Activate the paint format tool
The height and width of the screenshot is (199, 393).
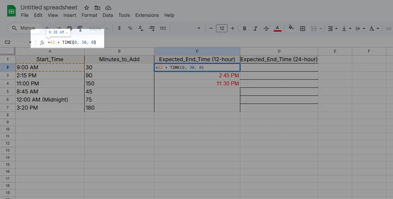click(80, 28)
